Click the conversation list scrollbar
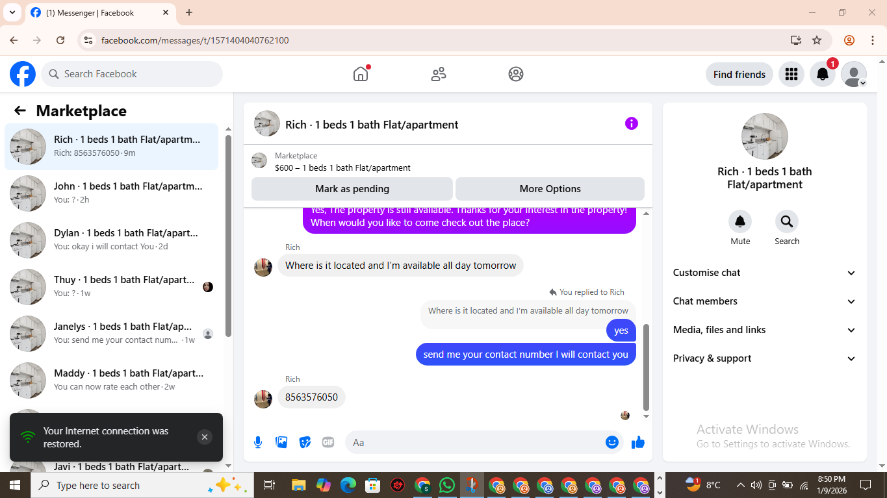This screenshot has height=498, width=887. (x=228, y=236)
